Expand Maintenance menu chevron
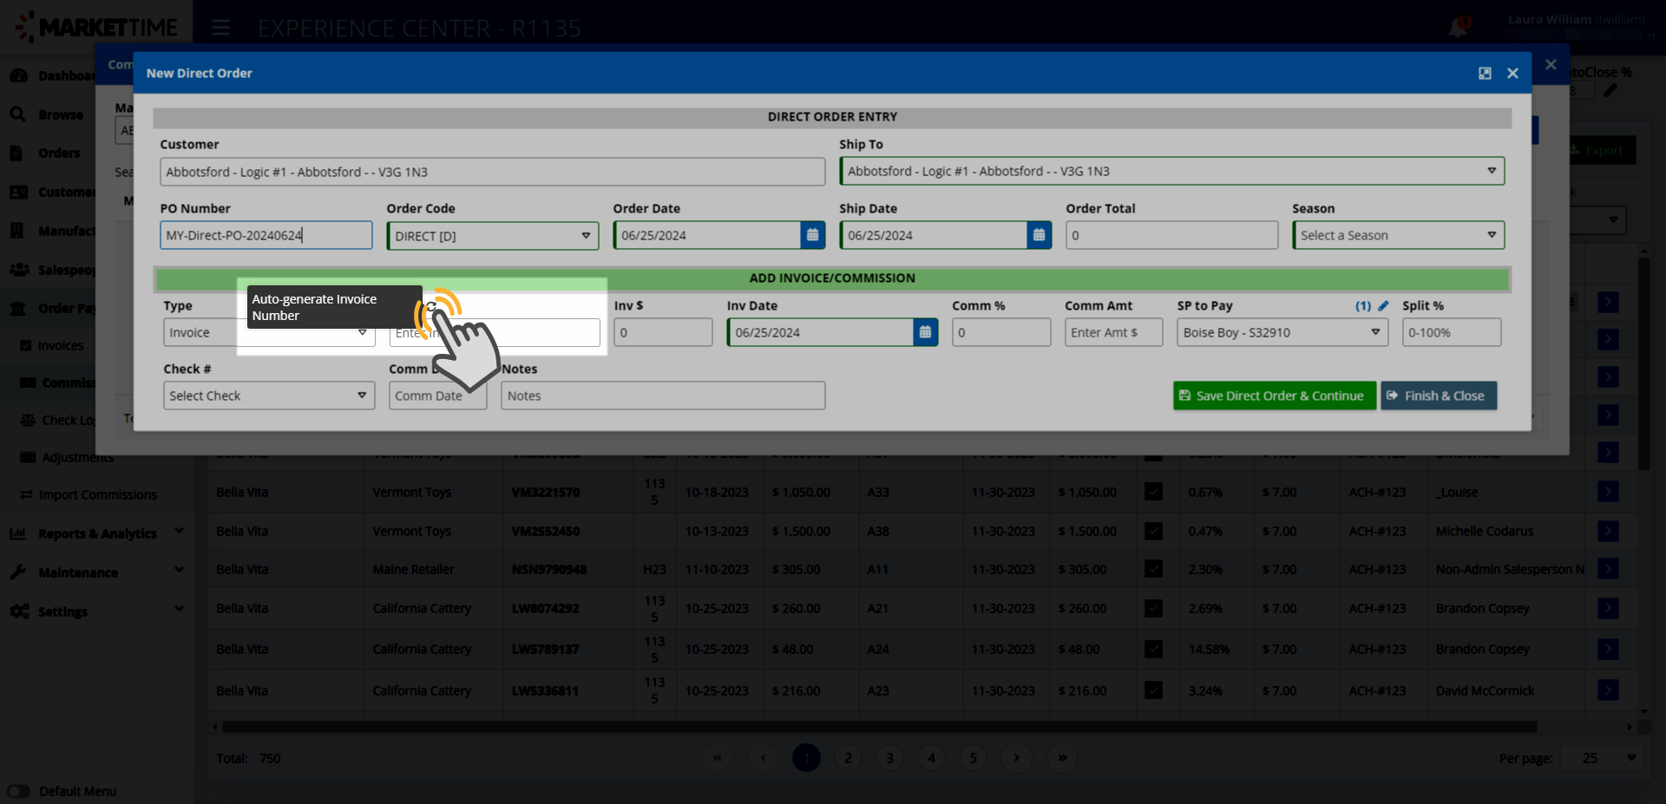The width and height of the screenshot is (1666, 804). [x=179, y=570]
